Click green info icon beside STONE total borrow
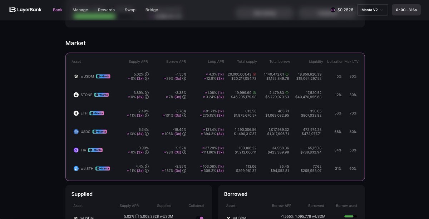This screenshot has height=219, width=429. 287,93
